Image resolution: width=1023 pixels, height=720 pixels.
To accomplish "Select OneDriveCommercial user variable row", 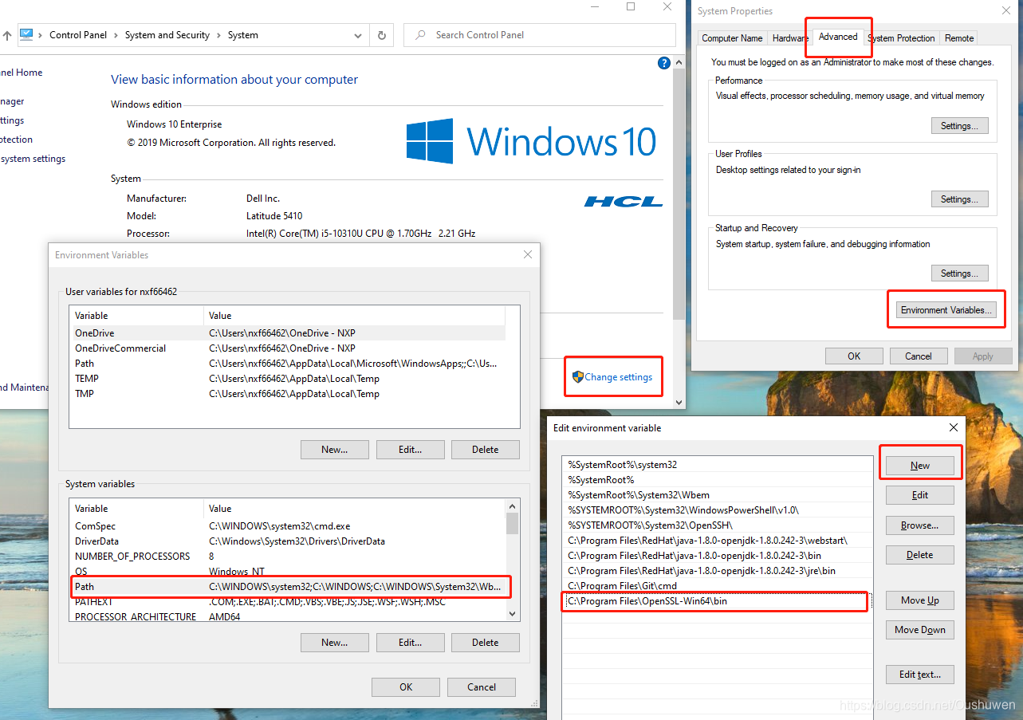I will (287, 348).
